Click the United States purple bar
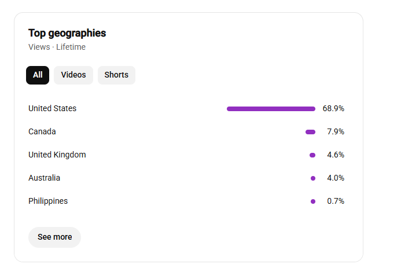This screenshot has height=275, width=401. tap(271, 109)
